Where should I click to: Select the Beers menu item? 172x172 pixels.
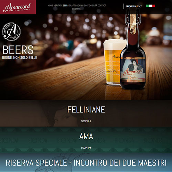coord(66,6)
